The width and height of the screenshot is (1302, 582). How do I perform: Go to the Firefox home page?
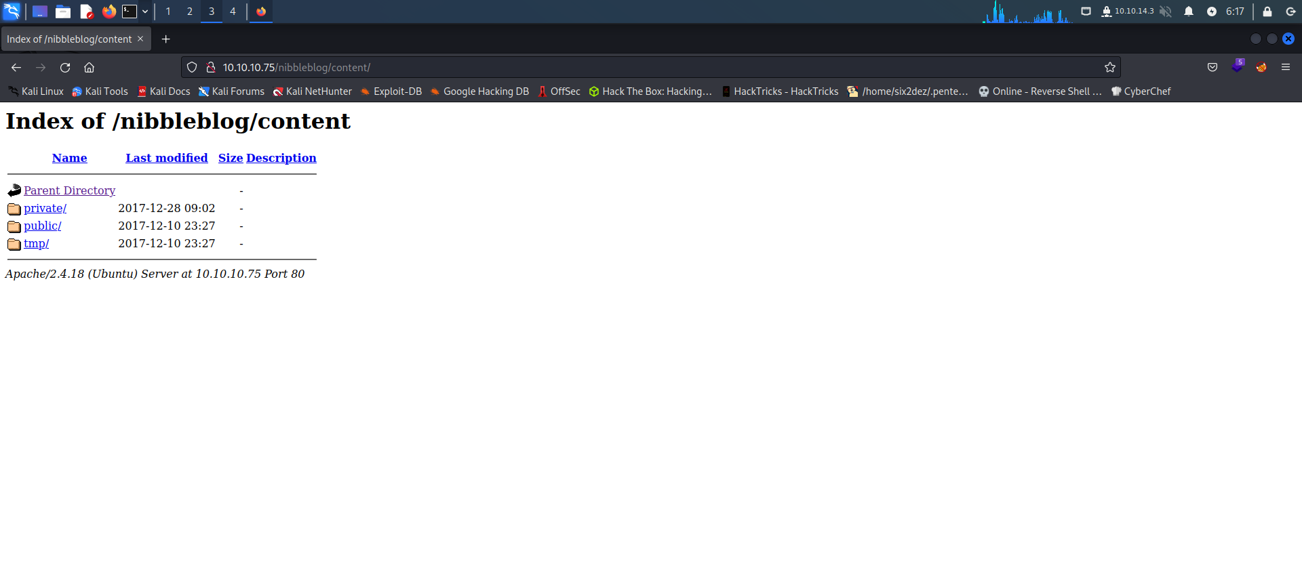tap(89, 68)
